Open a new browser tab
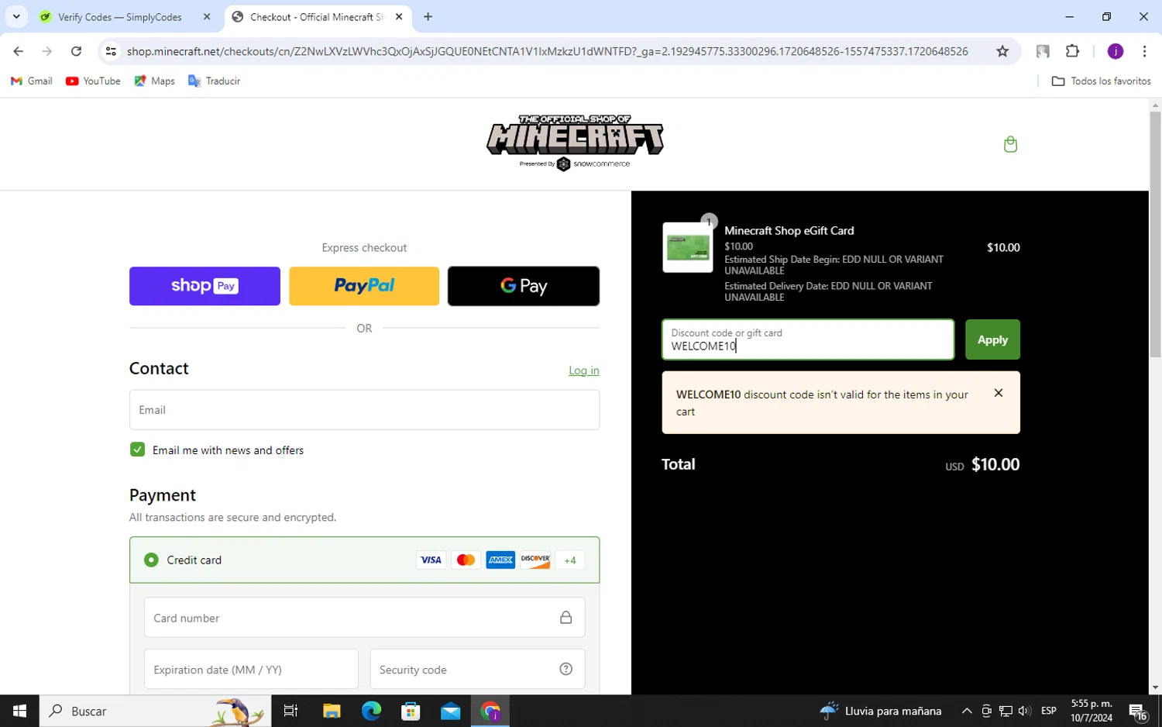This screenshot has width=1162, height=727. click(x=428, y=16)
